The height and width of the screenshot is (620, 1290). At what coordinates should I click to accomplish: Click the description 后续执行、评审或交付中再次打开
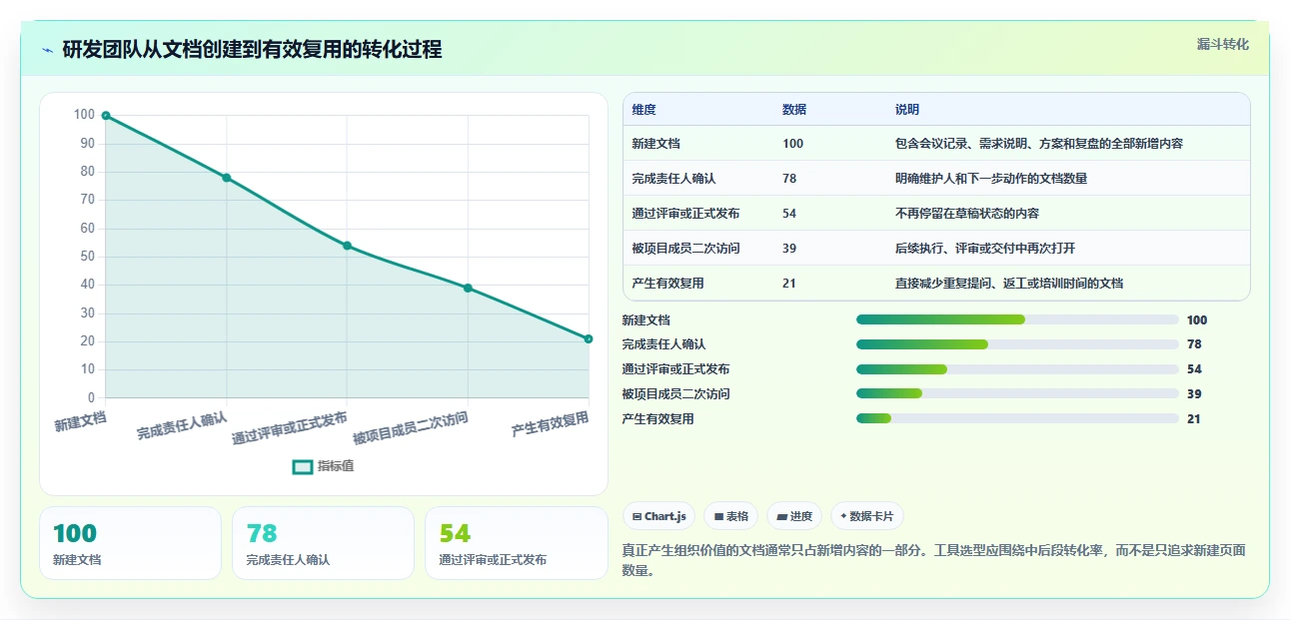coord(985,249)
